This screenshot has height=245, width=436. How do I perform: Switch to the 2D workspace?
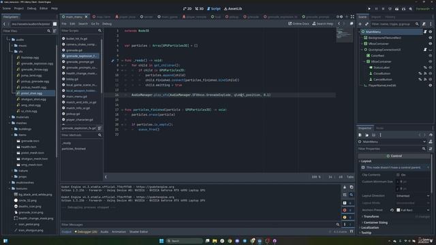point(187,9)
